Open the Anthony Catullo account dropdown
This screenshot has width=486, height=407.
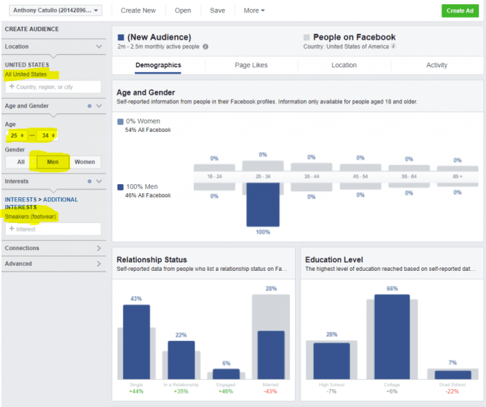click(x=56, y=10)
